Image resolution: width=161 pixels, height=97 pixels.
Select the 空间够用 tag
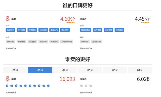pyautogui.click(x=65, y=30)
